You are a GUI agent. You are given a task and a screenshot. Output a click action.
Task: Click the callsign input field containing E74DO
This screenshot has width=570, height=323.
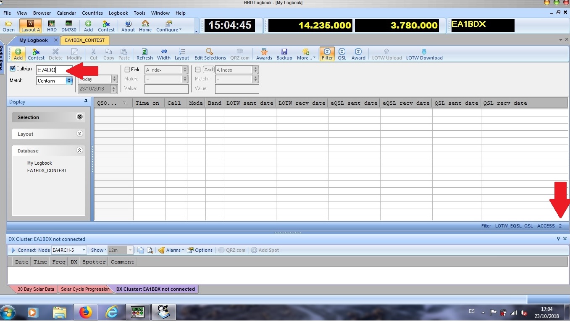54,70
